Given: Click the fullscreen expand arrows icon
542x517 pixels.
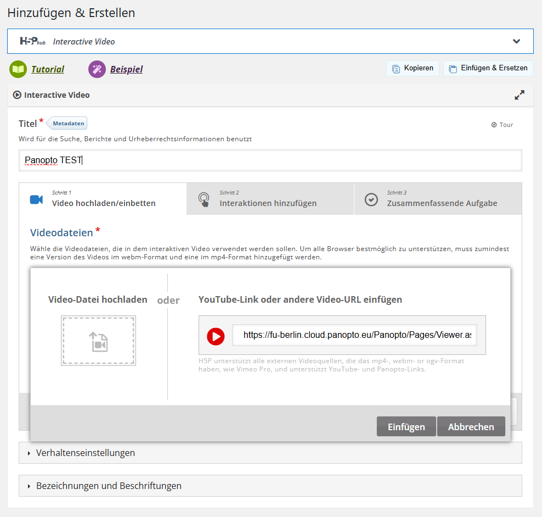Looking at the screenshot, I should tap(519, 95).
